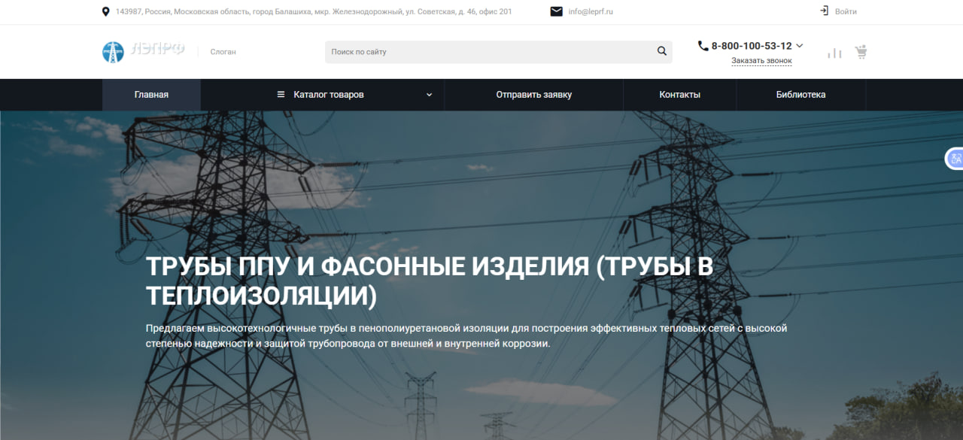The width and height of the screenshot is (963, 440).
Task: Go to the Главная menu item
Action: [x=151, y=95]
